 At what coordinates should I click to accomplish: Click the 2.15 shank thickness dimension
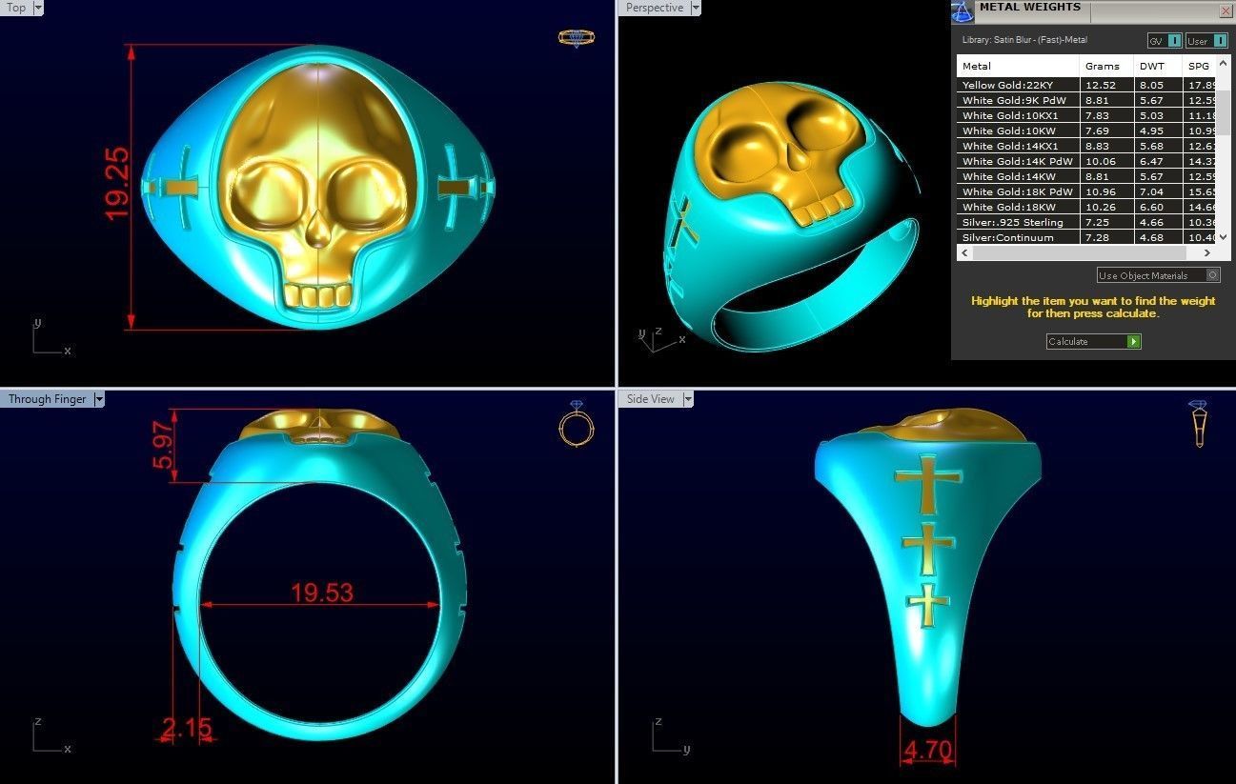tap(187, 728)
